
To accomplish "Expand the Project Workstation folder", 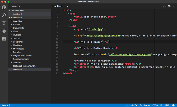I will click(22, 56).
